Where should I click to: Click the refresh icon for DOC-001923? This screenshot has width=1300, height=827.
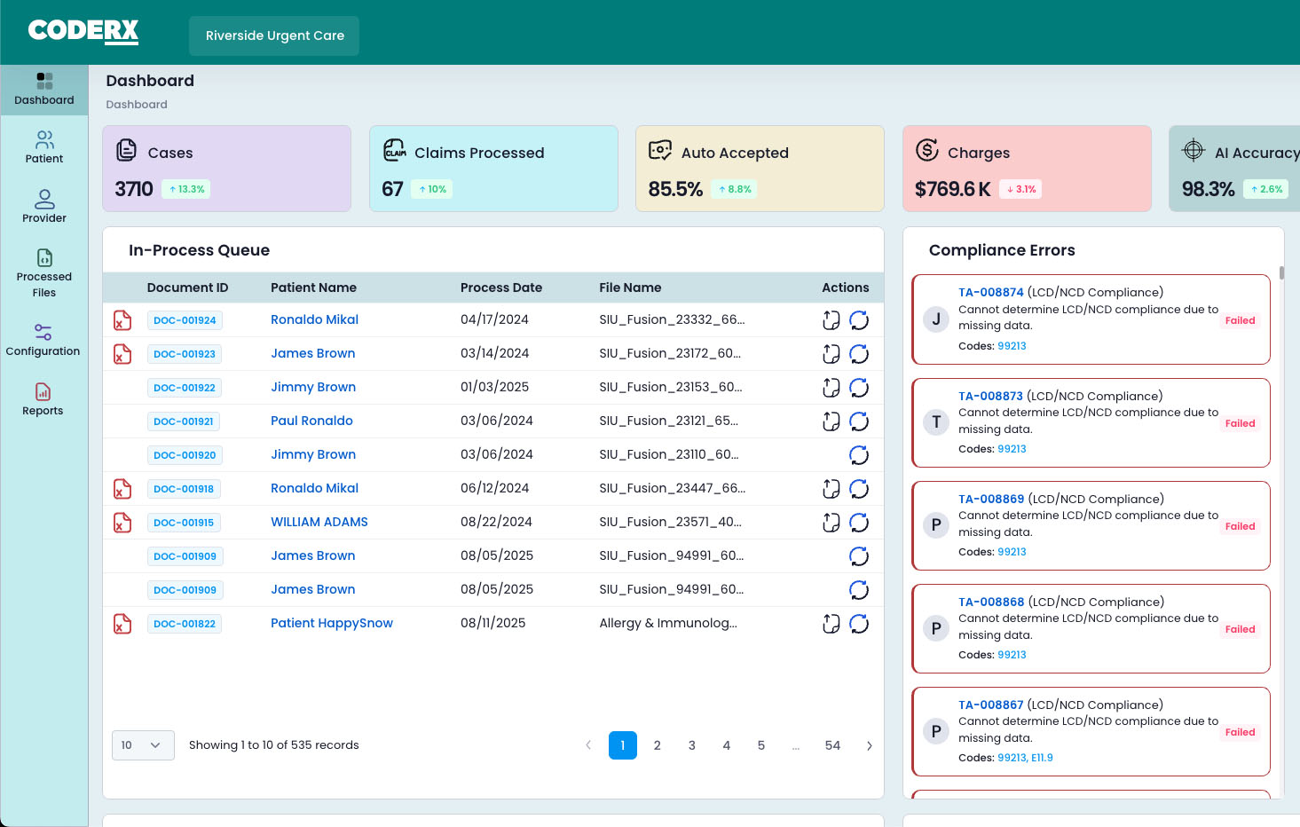859,354
